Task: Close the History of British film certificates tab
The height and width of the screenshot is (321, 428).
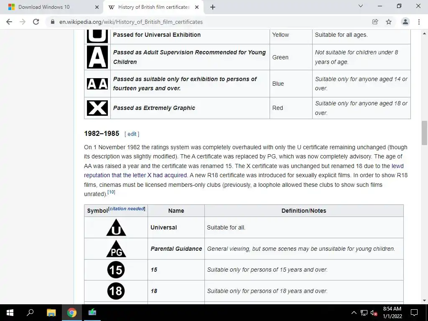Action: point(197,7)
